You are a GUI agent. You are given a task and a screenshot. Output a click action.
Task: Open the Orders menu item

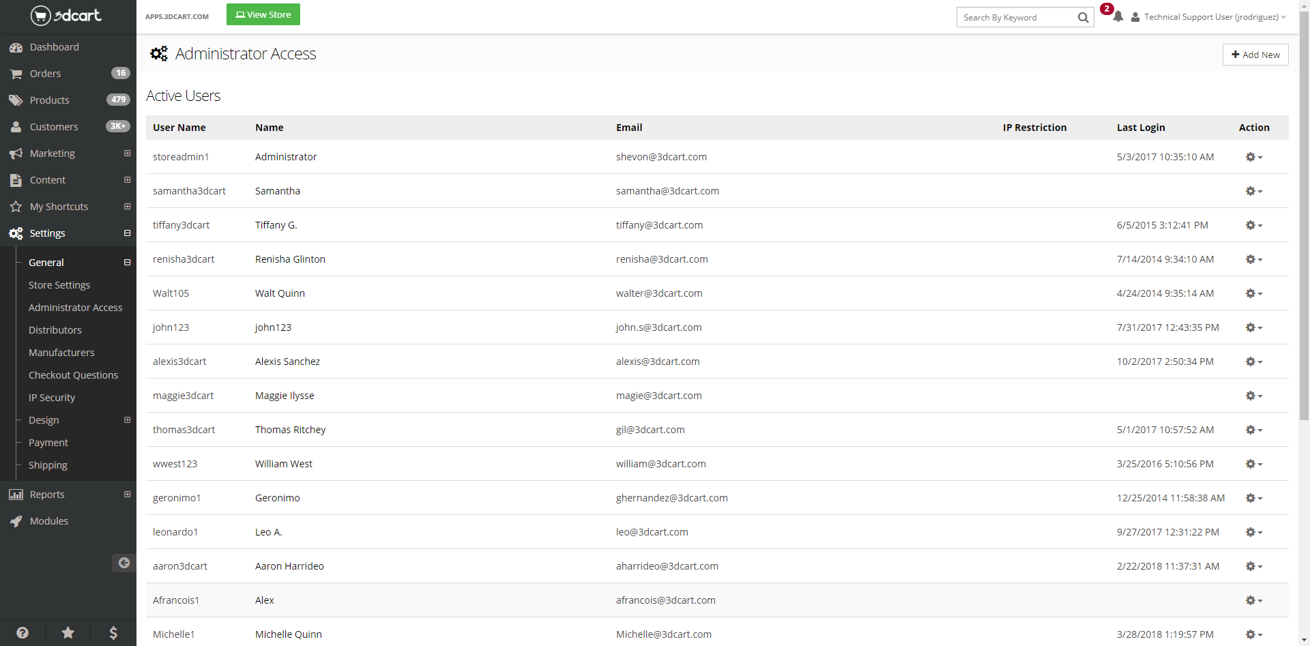click(x=45, y=74)
